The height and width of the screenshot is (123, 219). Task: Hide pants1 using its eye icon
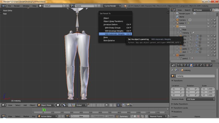click(x=208, y=55)
